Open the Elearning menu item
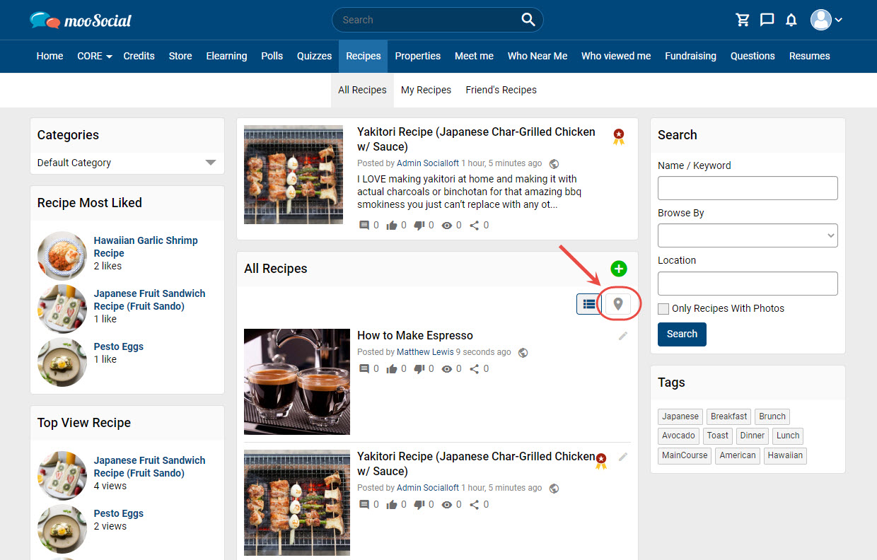 coord(226,56)
